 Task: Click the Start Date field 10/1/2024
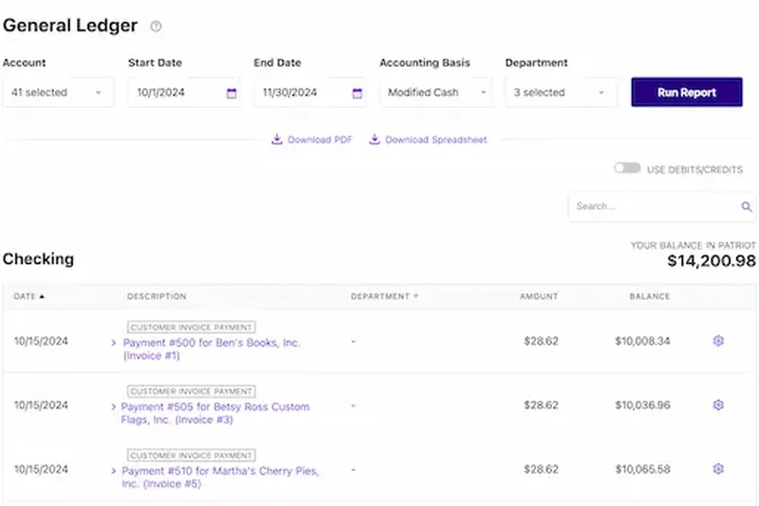coord(184,92)
